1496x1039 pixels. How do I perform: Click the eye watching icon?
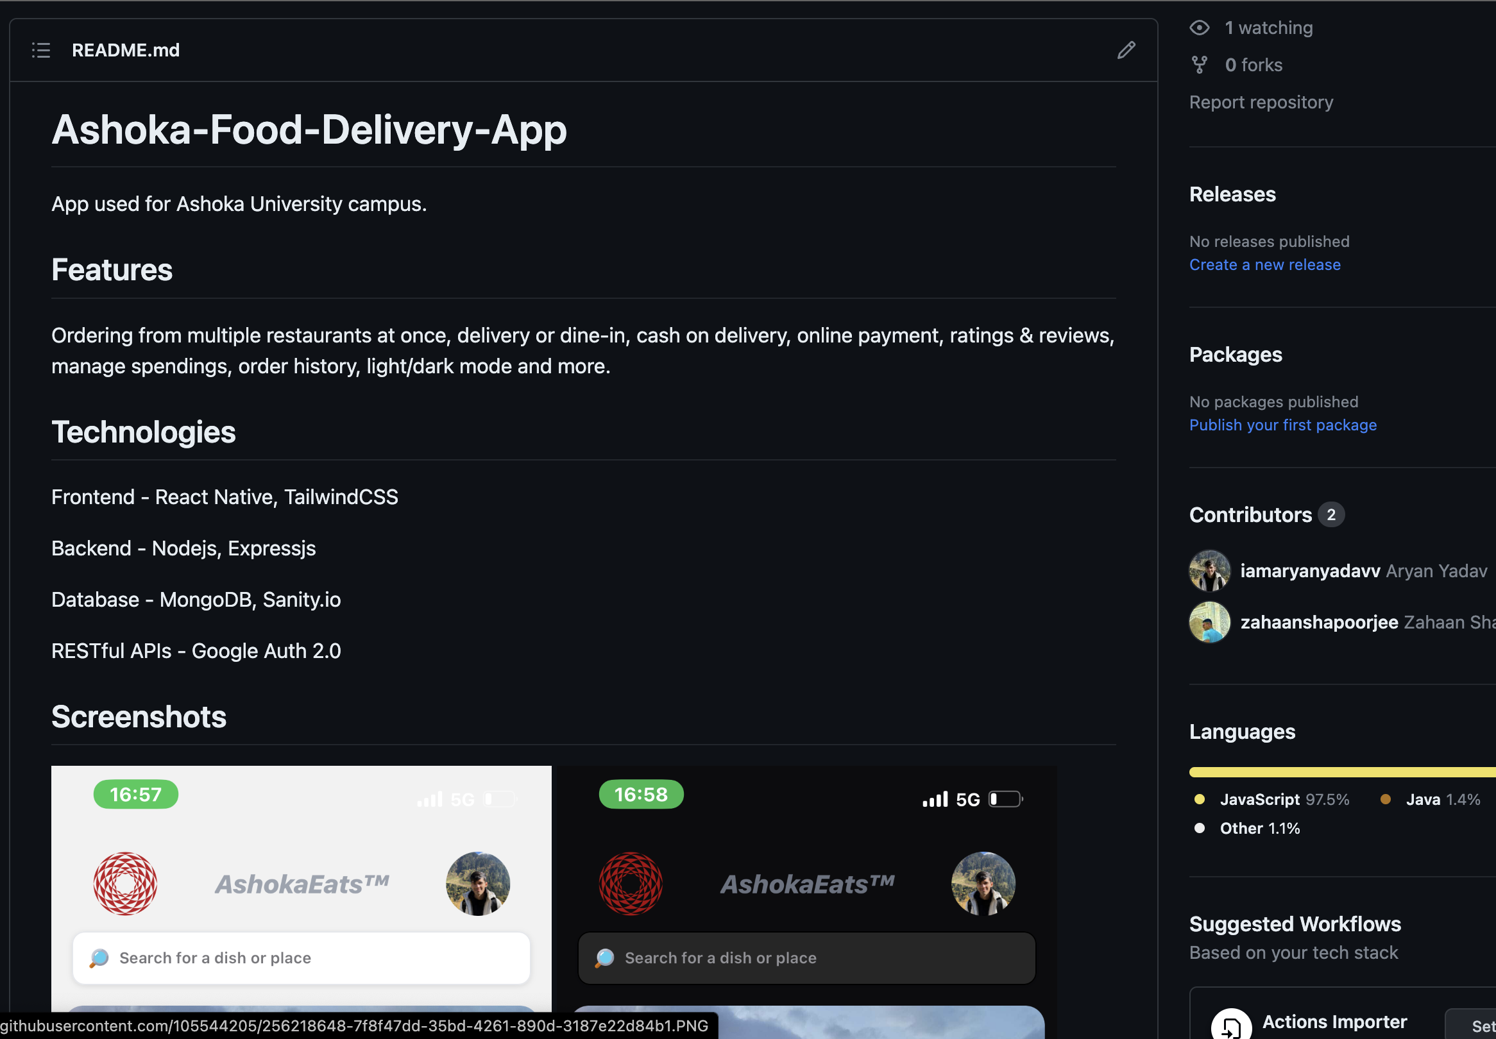[1199, 28]
